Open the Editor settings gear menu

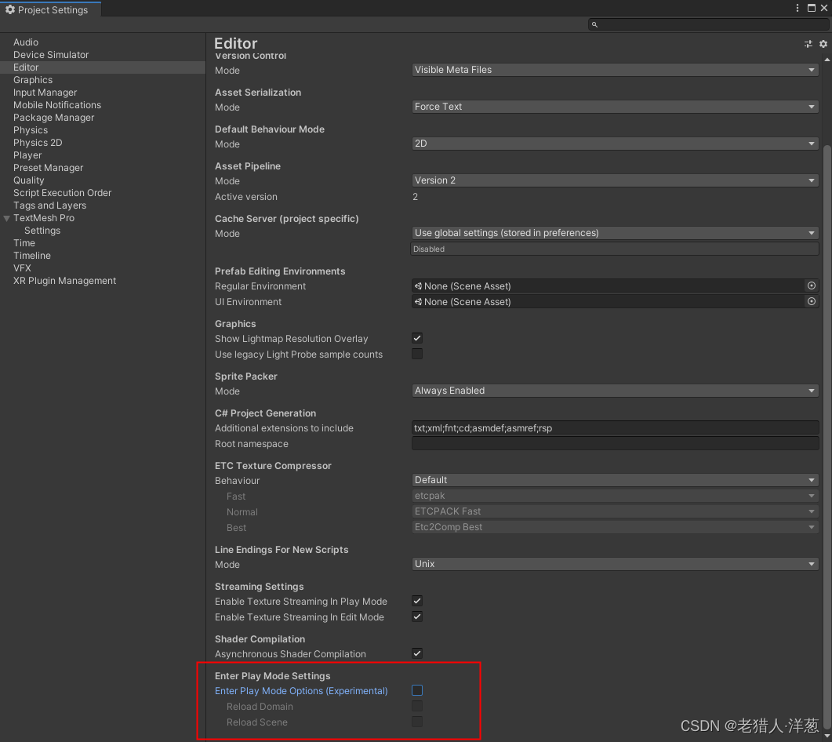[823, 44]
